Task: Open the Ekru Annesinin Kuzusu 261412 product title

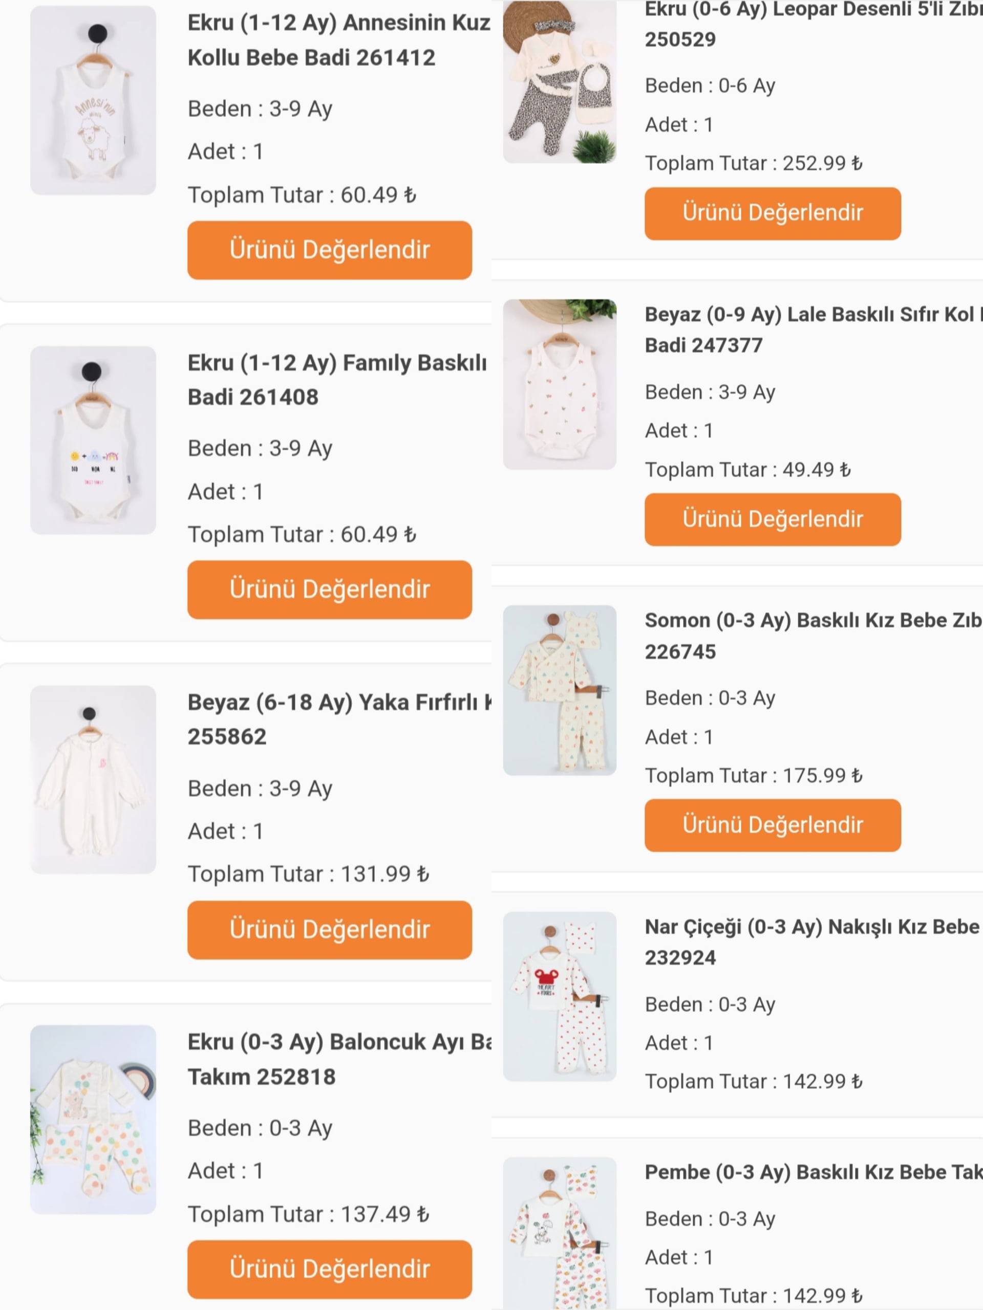Action: coord(338,40)
